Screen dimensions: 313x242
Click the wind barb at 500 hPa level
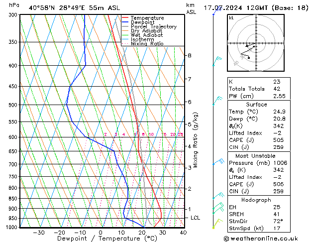coord(217,101)
